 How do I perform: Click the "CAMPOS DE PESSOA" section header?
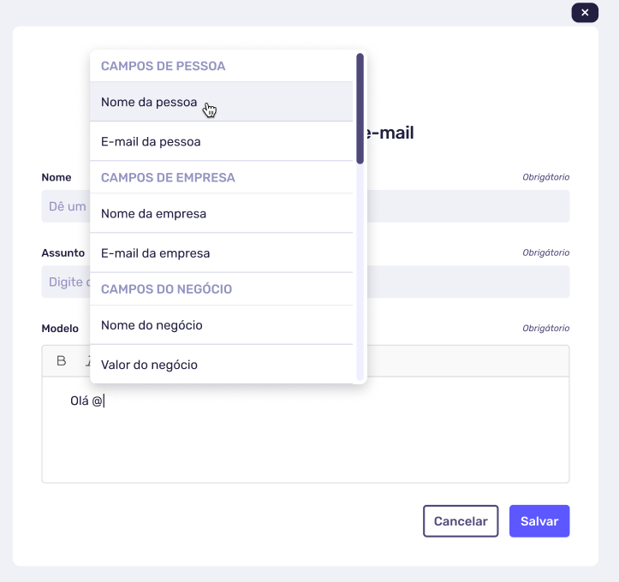point(163,66)
